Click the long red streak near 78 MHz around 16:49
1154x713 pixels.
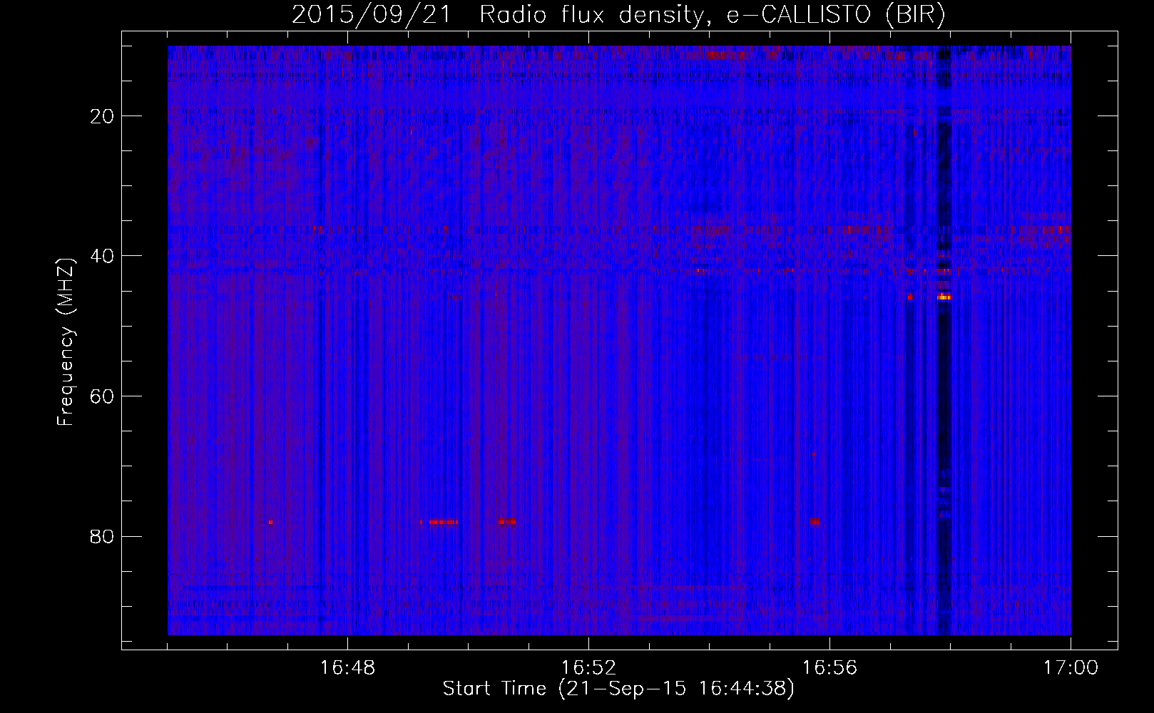pos(442,522)
